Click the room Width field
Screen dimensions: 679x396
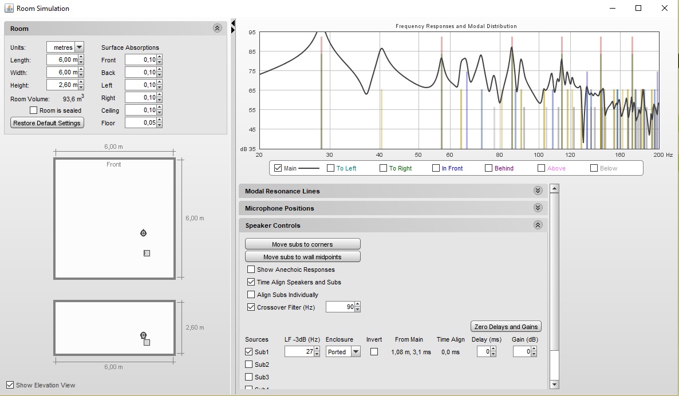click(x=62, y=72)
